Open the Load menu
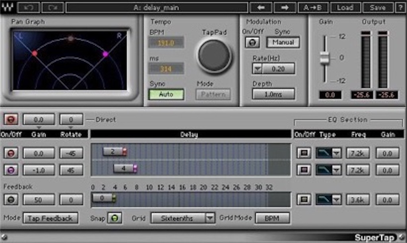 pos(345,8)
